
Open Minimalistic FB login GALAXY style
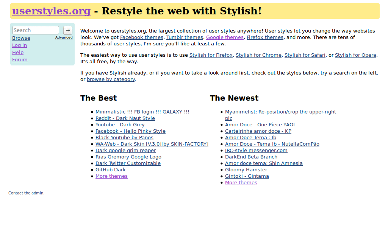(x=142, y=112)
